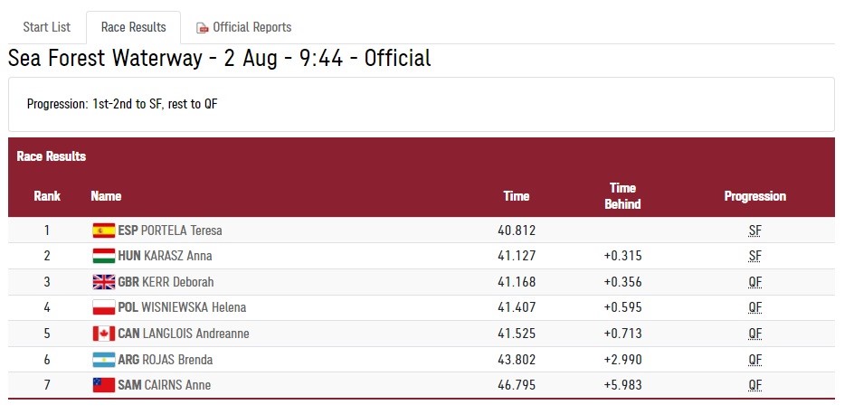The width and height of the screenshot is (854, 414).
Task: Click the Rank column header
Action: [x=47, y=196]
